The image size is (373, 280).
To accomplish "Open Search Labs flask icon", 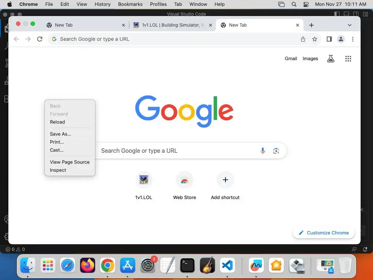I will pyautogui.click(x=331, y=59).
